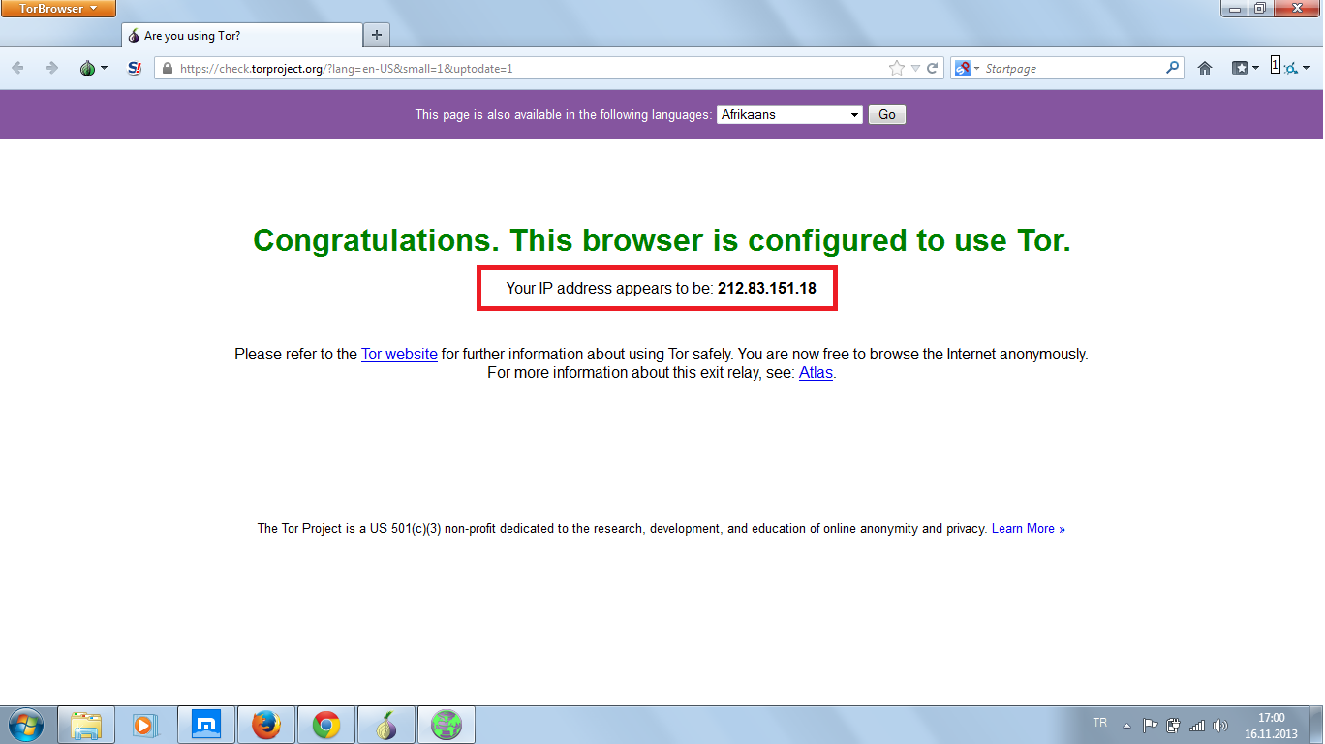Expand the Afrikaans language dropdown
Viewport: 1325px width, 744px height.
click(x=789, y=114)
